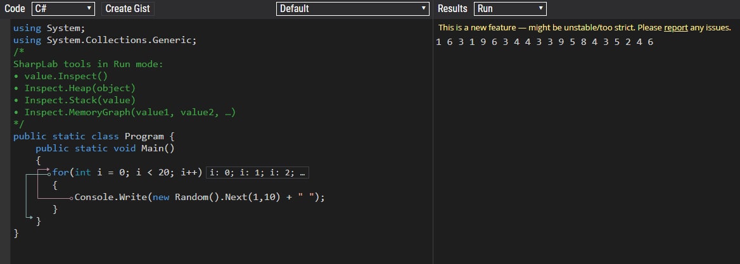Click the 'Inspect.Stack(value)' comment line
Screen dimensions: 740x264
coord(74,101)
